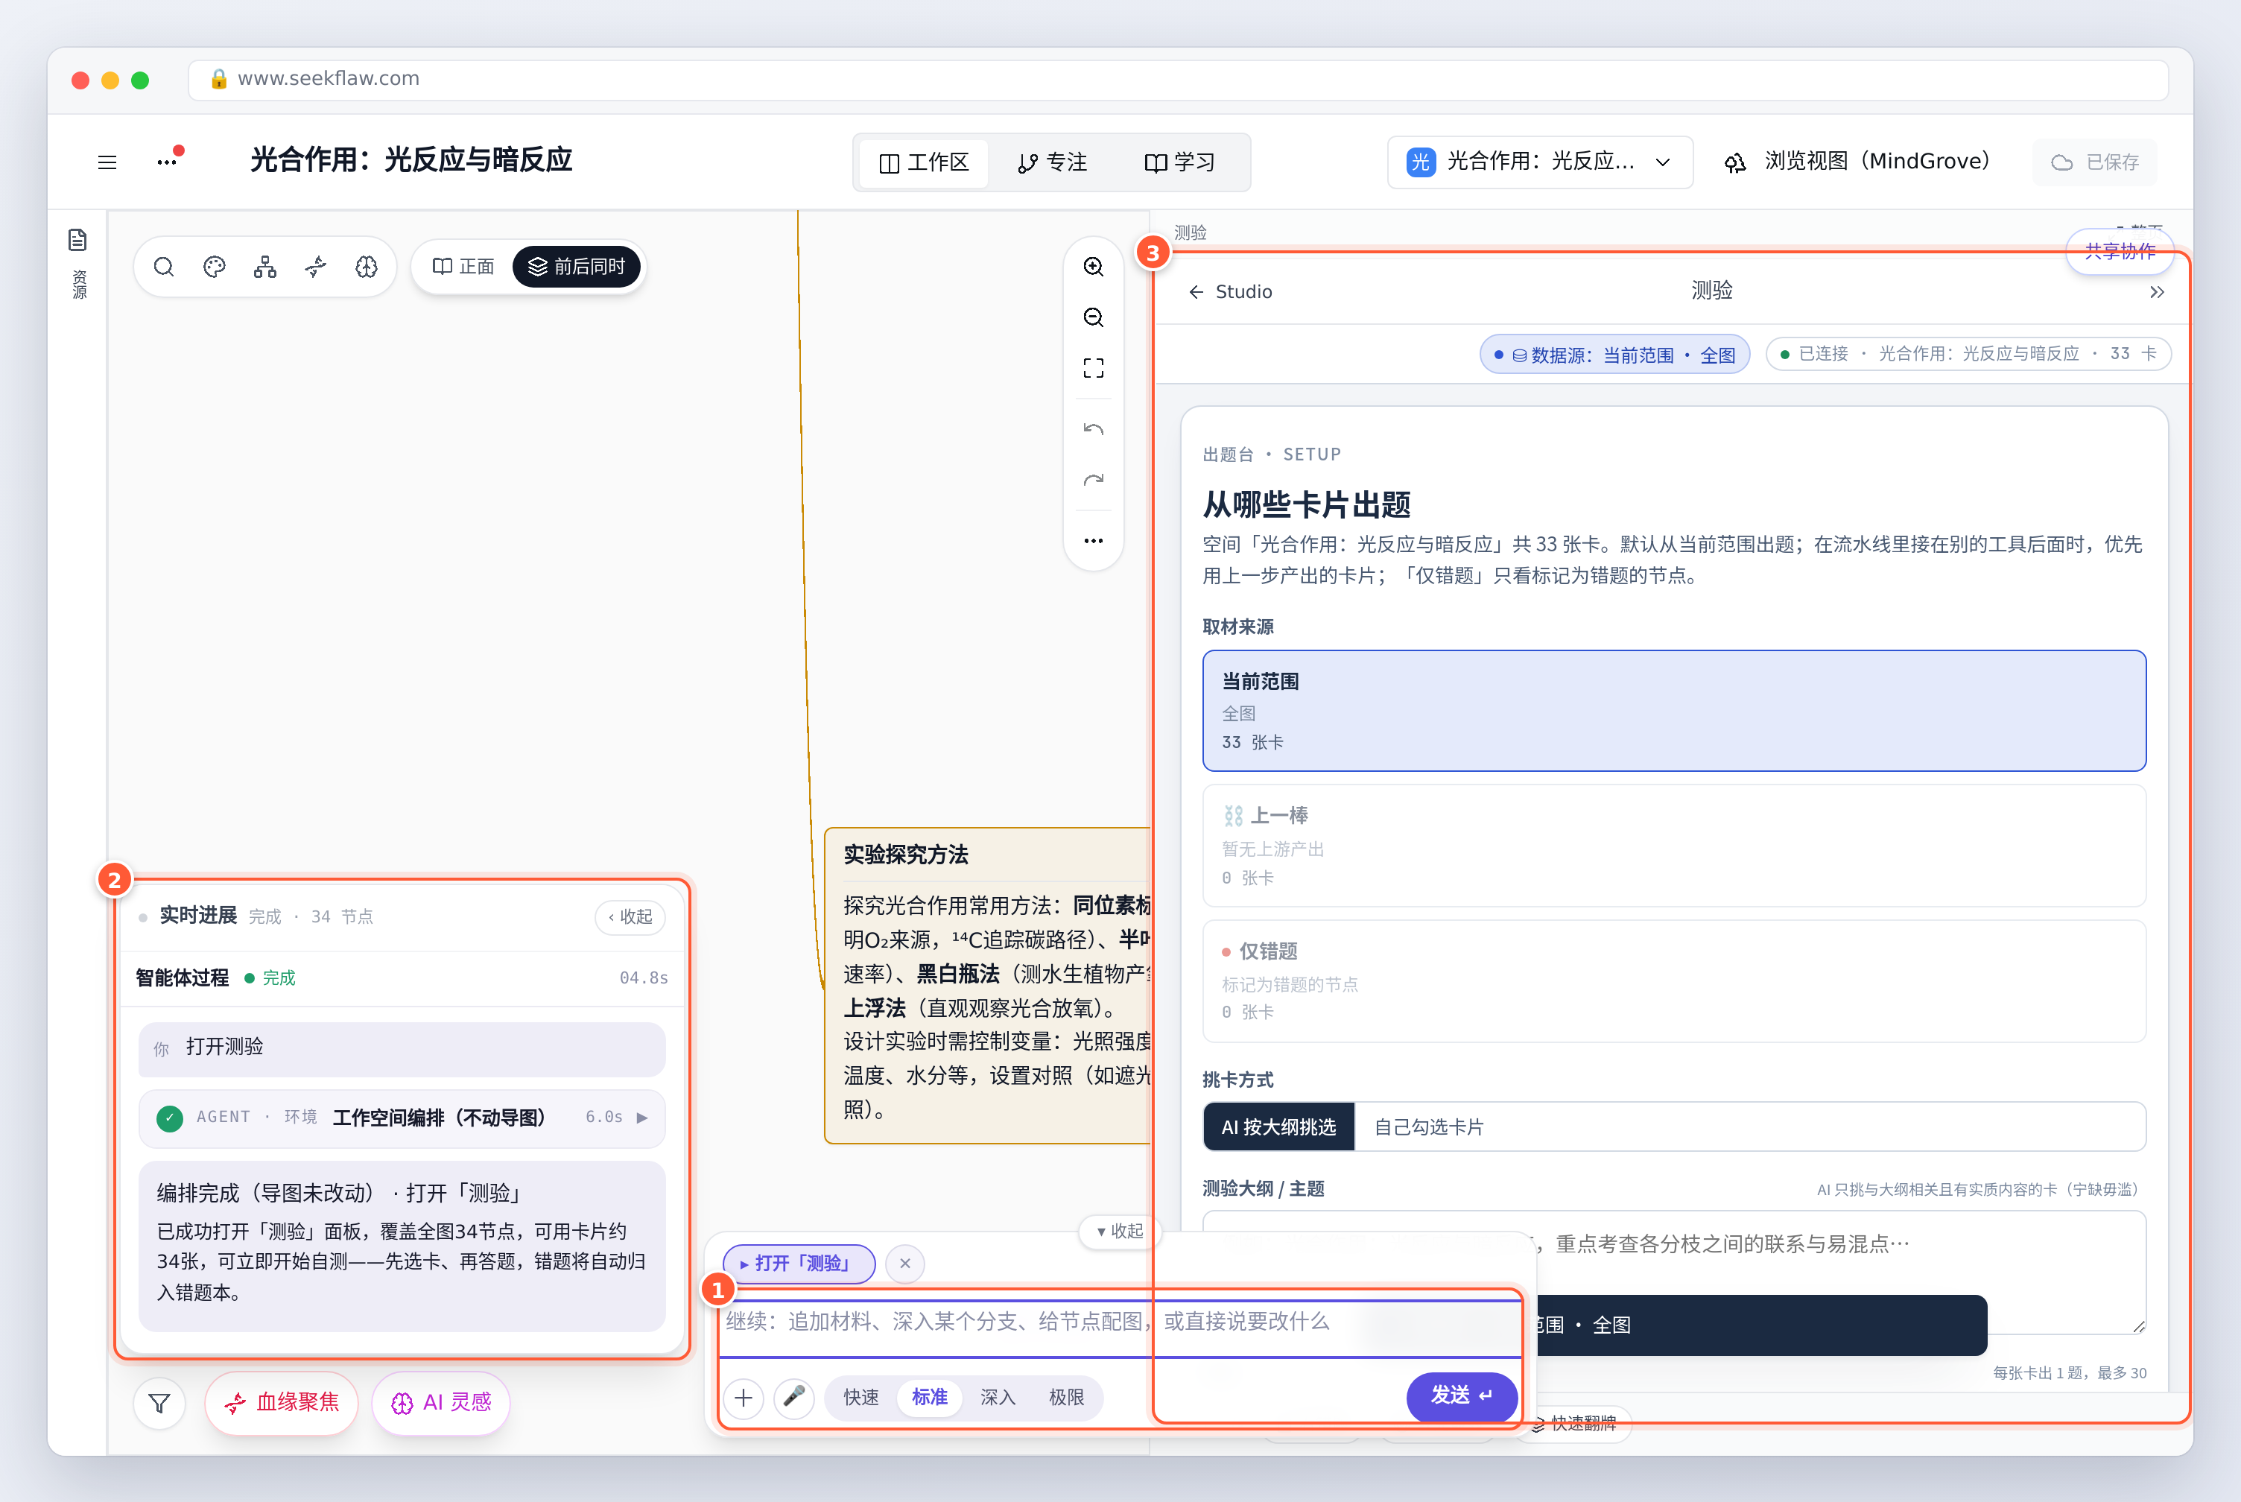Open more canvas options (three dots)
This screenshot has height=1502, width=2241.
[1094, 541]
